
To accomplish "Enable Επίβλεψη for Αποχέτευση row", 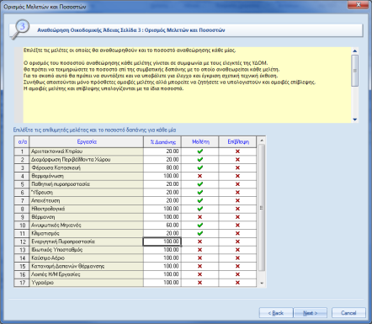I will pos(237,200).
